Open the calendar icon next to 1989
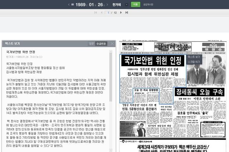229x152 pixels. click(x=73, y=5)
